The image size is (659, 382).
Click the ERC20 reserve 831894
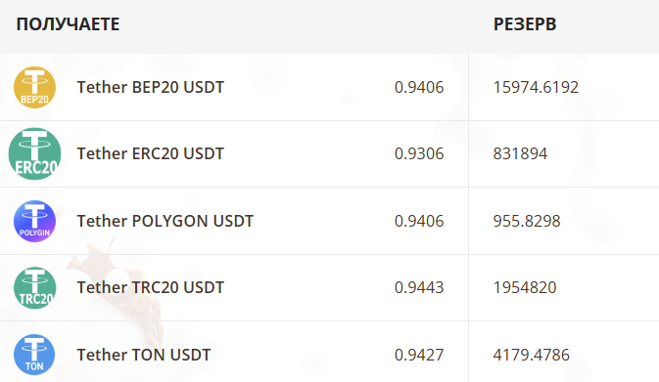(520, 154)
